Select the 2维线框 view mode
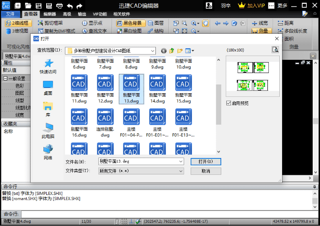This screenshot has width=320, height=226. [18, 23]
